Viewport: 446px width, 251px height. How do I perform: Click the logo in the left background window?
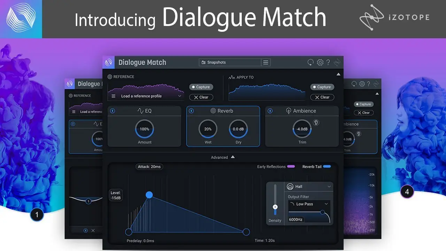pyautogui.click(x=70, y=84)
